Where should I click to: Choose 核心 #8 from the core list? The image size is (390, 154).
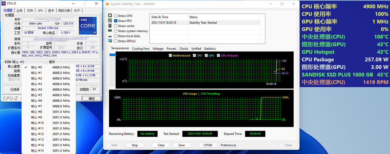(x=48, y=112)
